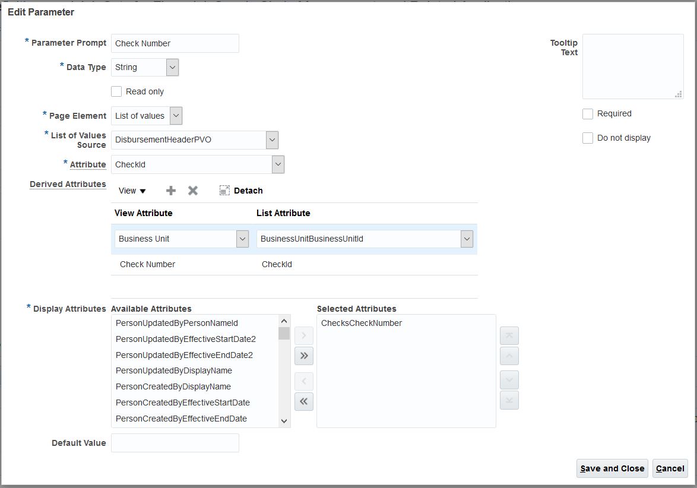The height and width of the screenshot is (488, 697).
Task: Move the highlighted attribute to Selected list
Action: click(303, 335)
